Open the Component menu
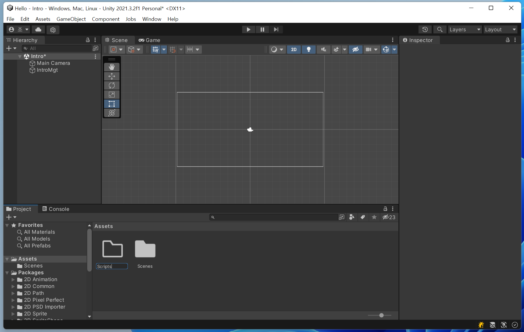This screenshot has height=332, width=524. click(x=106, y=19)
